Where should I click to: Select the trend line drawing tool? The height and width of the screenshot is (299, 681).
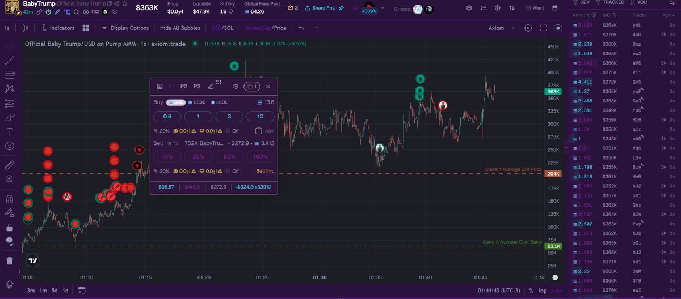9,60
